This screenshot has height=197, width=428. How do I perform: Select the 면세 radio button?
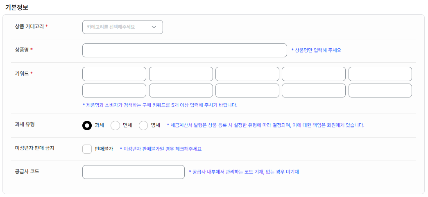[x=115, y=125]
